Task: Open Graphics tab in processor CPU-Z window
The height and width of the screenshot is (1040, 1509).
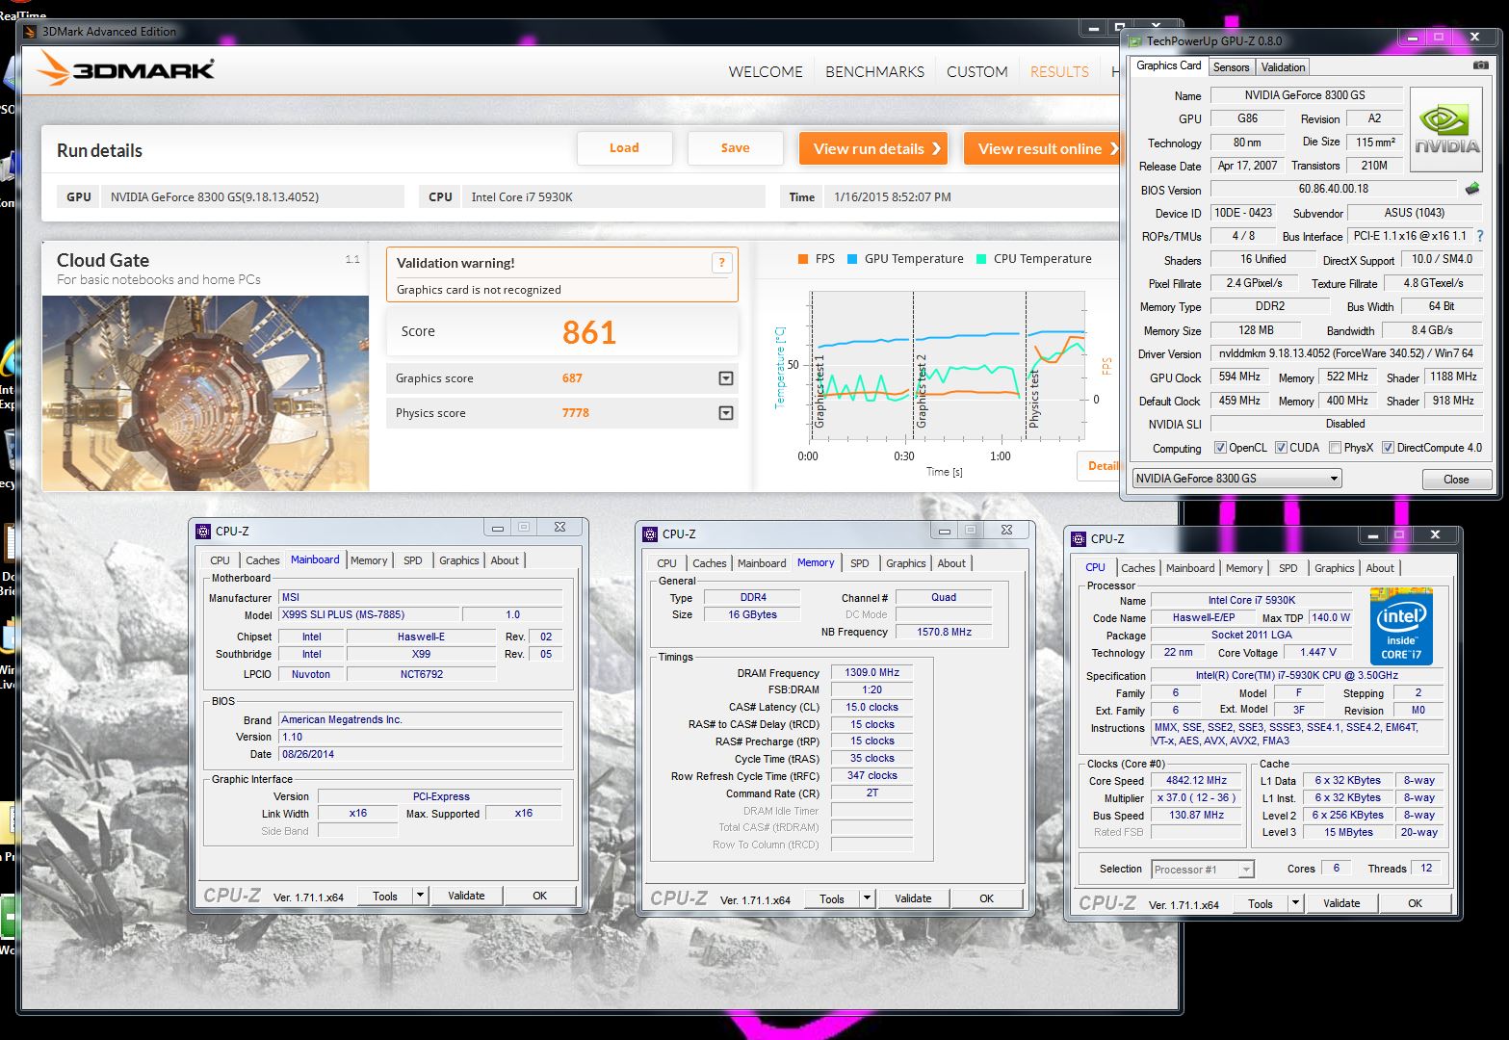Action: pos(1334,568)
